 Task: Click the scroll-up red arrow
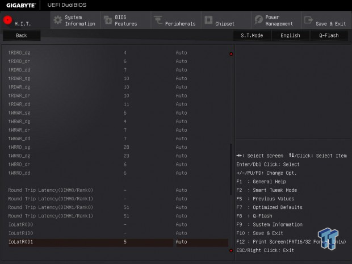tap(231, 54)
